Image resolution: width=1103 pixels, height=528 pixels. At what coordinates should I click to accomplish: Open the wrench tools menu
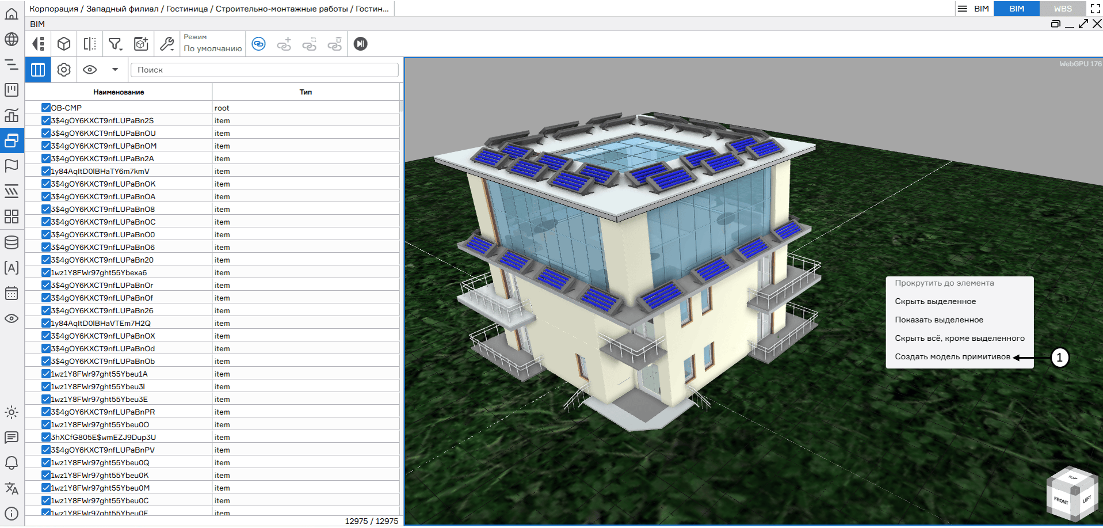pyautogui.click(x=167, y=44)
